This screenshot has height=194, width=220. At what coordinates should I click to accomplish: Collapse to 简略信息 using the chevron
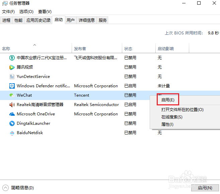coord(5,188)
